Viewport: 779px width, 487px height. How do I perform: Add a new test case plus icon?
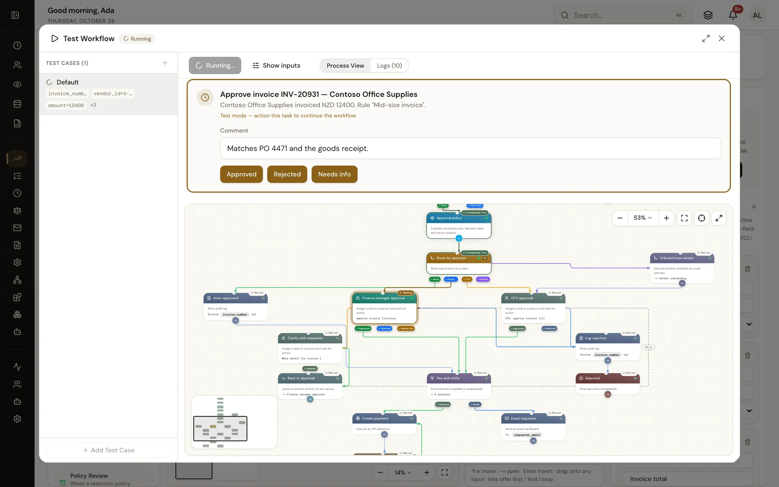165,63
